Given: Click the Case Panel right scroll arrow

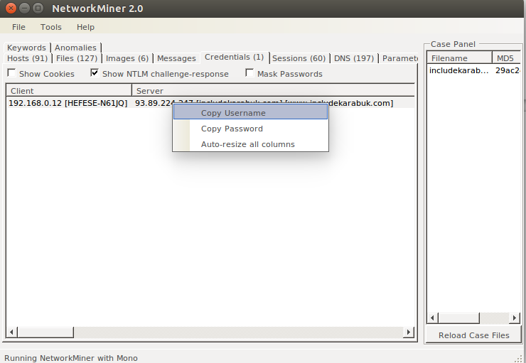Looking at the screenshot, I should tap(514, 318).
